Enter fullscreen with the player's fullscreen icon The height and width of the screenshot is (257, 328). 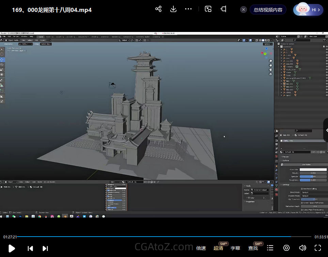pyautogui.click(x=317, y=248)
